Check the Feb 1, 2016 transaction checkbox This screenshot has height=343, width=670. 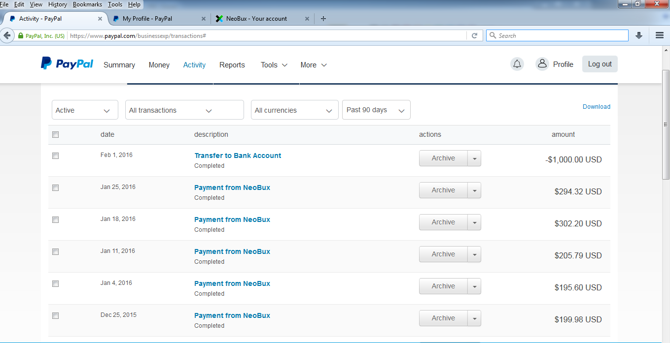pyautogui.click(x=55, y=156)
